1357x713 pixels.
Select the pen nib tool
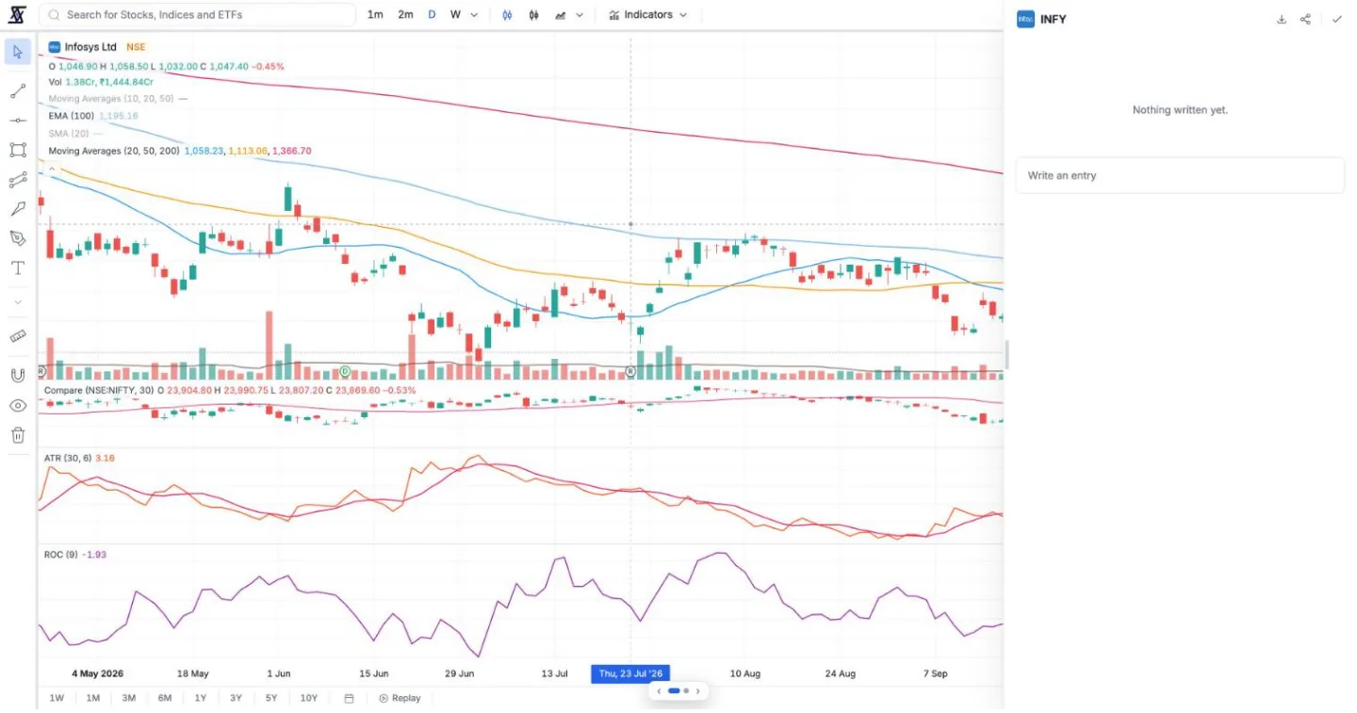[18, 238]
